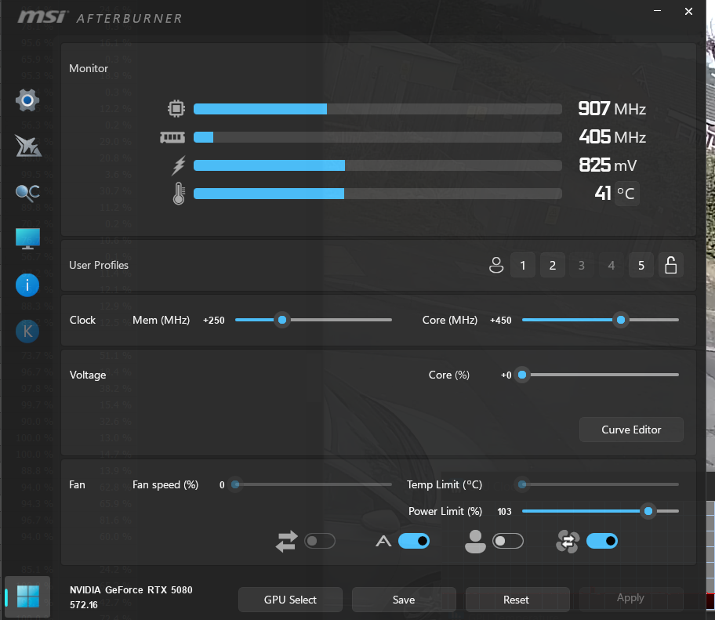Click the Power Limit slider handle
715x620 pixels.
(x=648, y=511)
